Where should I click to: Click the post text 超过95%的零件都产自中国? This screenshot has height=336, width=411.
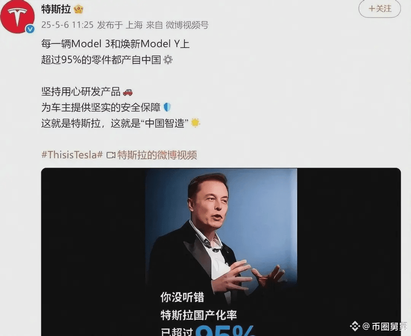(x=101, y=60)
